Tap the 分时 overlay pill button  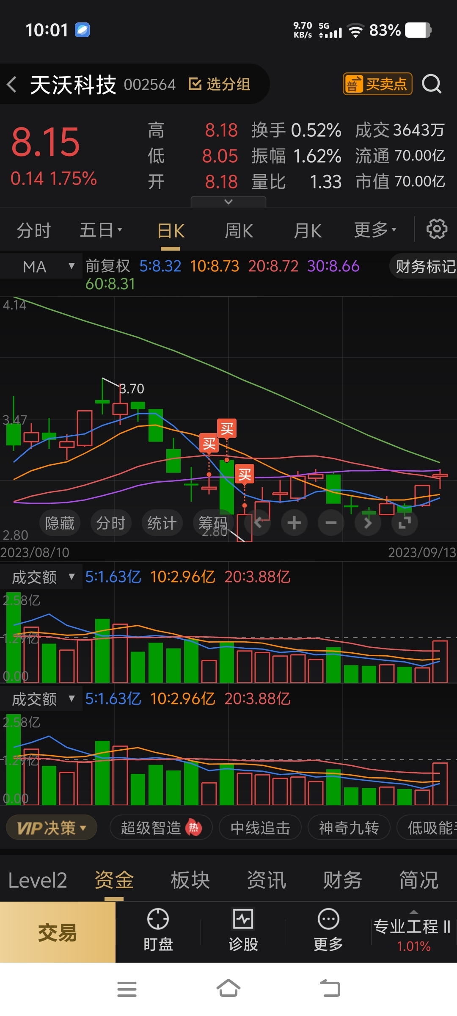111,523
